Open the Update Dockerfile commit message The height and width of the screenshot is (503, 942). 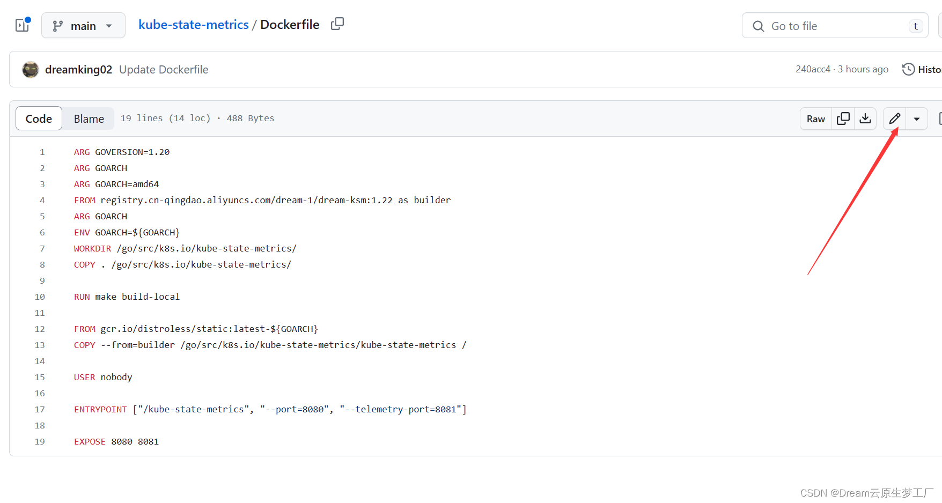point(164,70)
